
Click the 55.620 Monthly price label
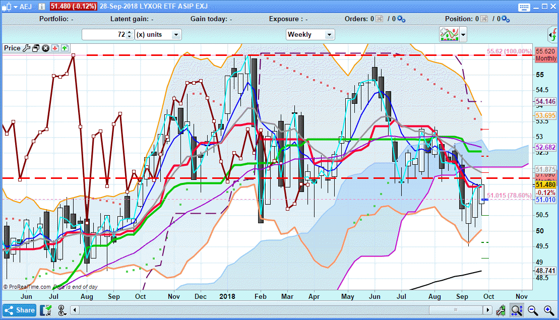pos(545,55)
